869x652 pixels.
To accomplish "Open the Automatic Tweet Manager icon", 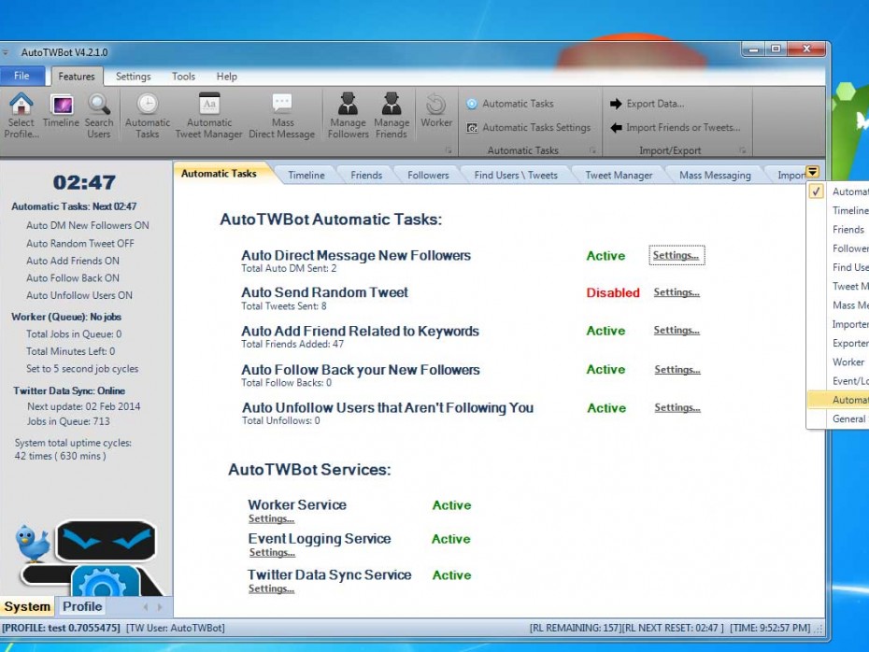I will pyautogui.click(x=209, y=115).
